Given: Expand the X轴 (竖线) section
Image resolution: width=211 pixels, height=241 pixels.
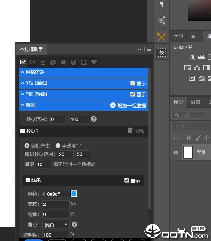Looking at the screenshot, I should pyautogui.click(x=83, y=83).
